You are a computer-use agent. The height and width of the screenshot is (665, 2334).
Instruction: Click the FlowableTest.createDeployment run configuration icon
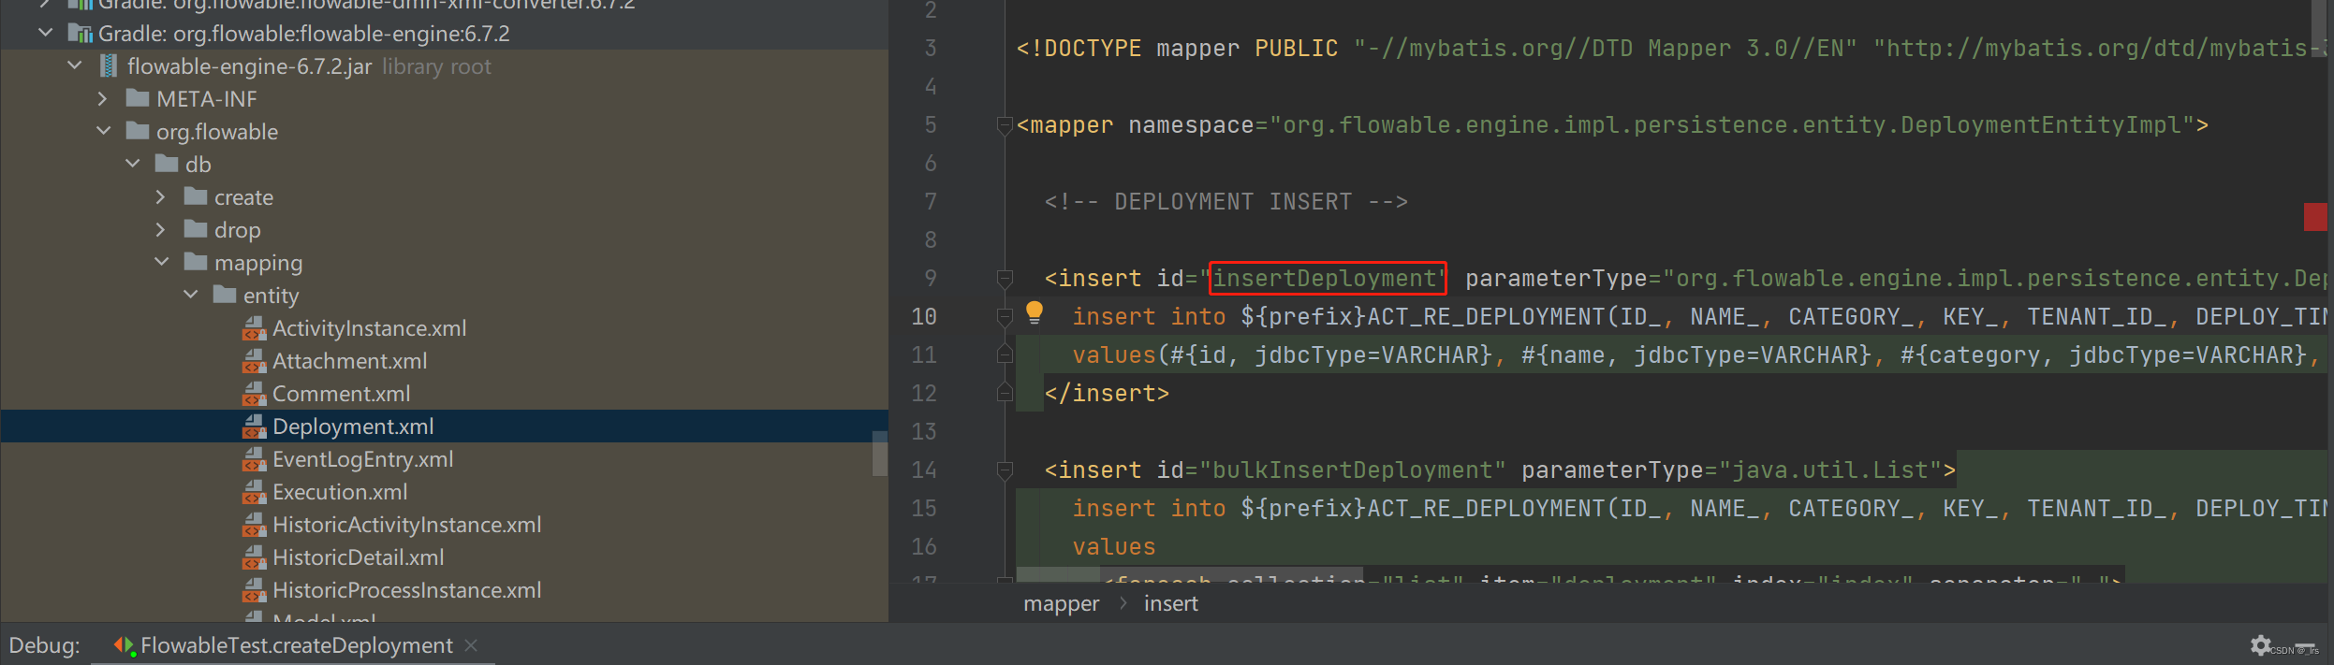(x=124, y=645)
